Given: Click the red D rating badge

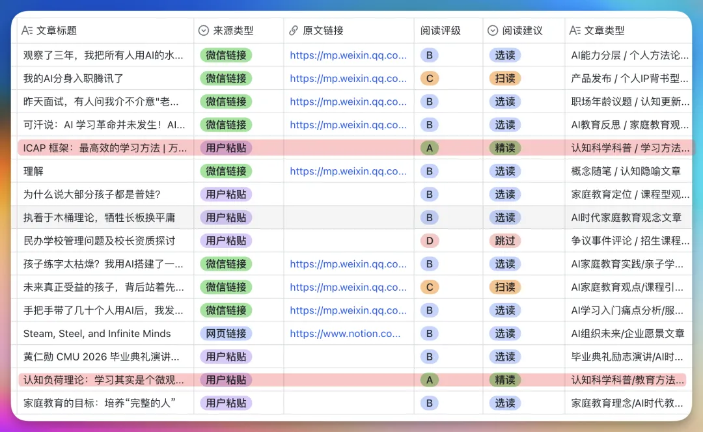Looking at the screenshot, I should (430, 241).
